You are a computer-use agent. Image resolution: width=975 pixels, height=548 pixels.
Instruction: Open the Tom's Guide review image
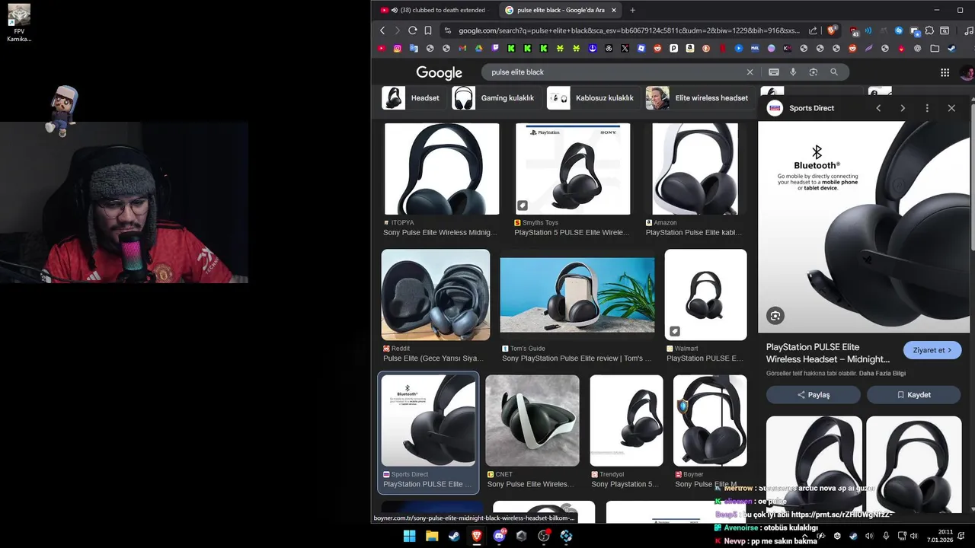[577, 295]
